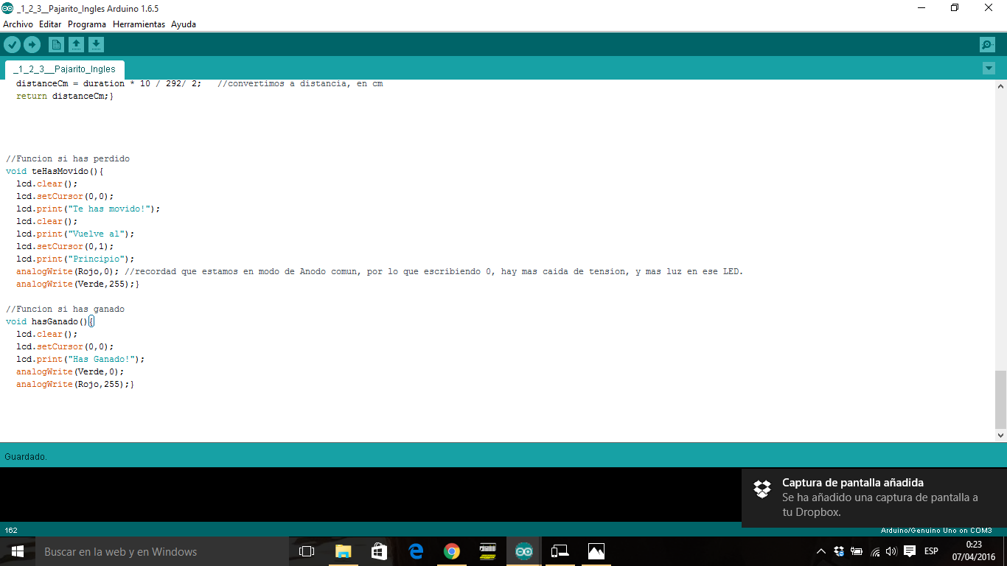Viewport: 1007px width, 566px height.
Task: Open the taskbar app left of Arduino
Action: 488,551
